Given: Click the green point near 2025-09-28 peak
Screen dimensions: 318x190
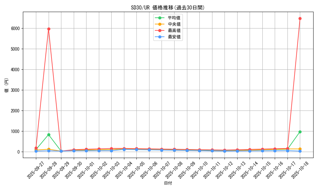Looking at the screenshot, I should [49, 134].
